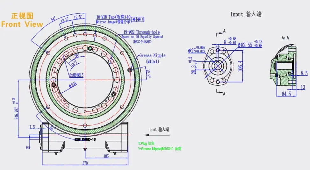Select the ø82.55 bore dimension
The height and width of the screenshot is (170, 310).
coord(245,45)
